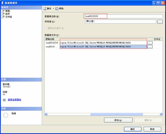166x134 pixels.
Task: Click the database icon in title bar
Action: [2, 3]
